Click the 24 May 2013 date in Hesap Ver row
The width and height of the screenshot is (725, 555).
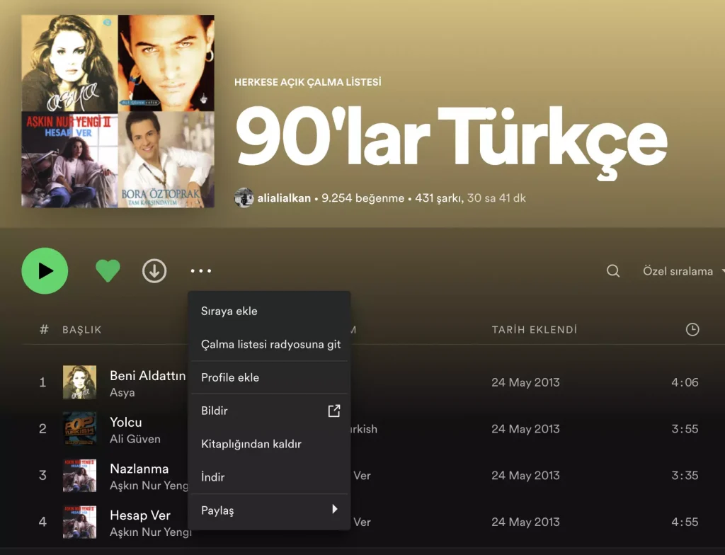526,522
